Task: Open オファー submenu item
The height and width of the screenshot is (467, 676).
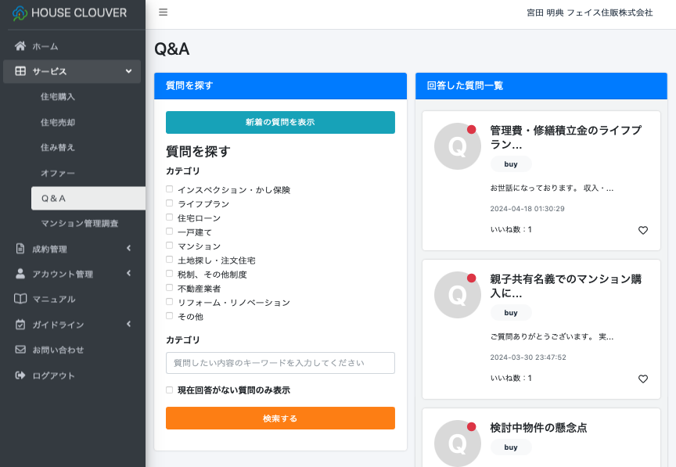Action: (58, 173)
